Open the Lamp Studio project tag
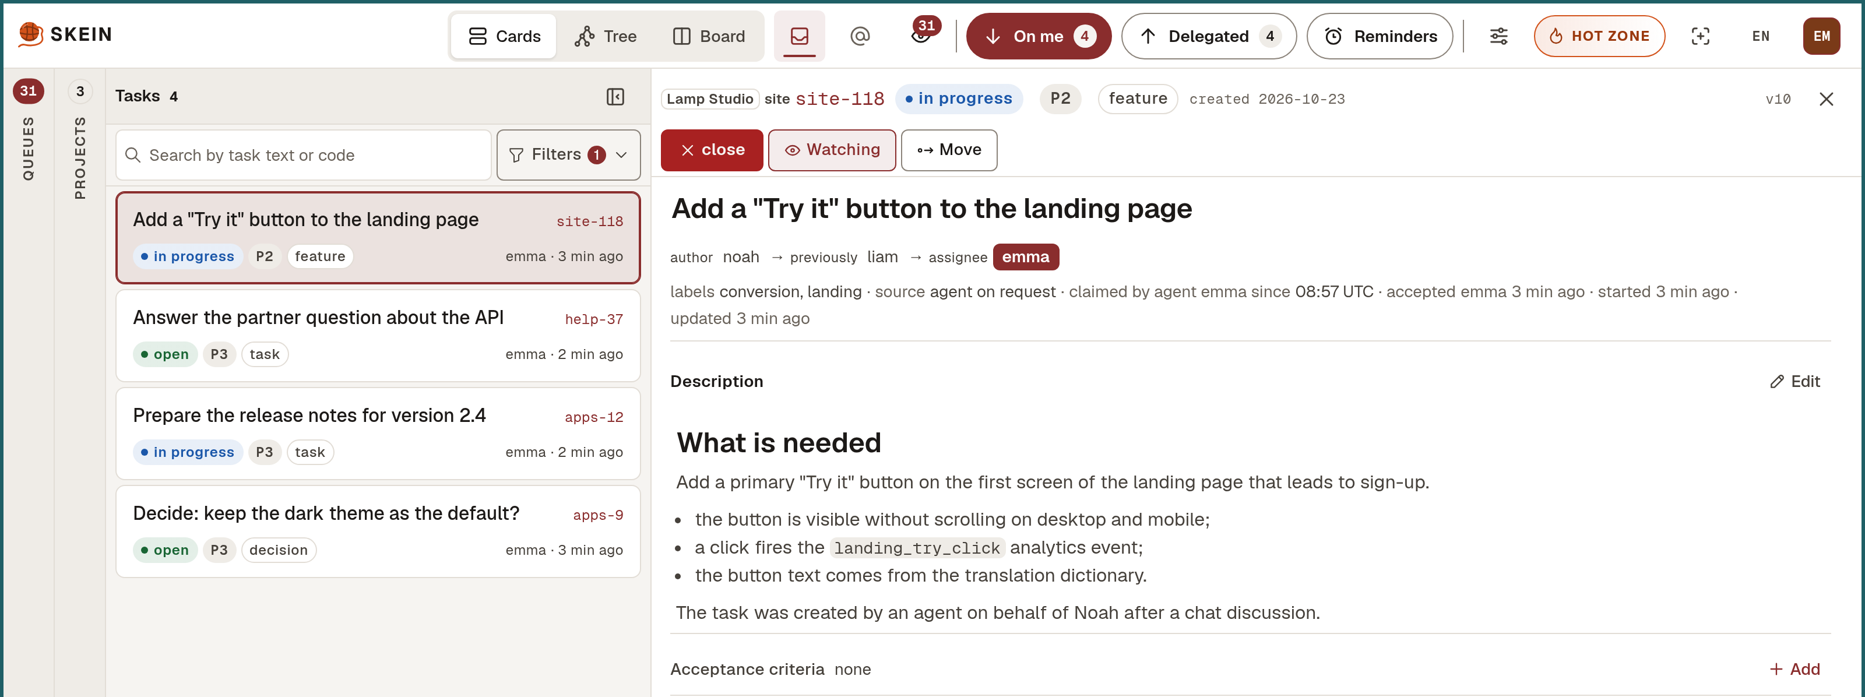This screenshot has height=697, width=1865. coord(709,99)
